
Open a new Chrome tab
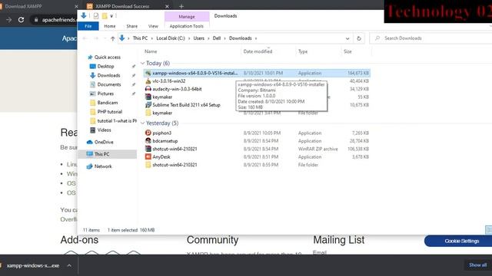point(181,6)
